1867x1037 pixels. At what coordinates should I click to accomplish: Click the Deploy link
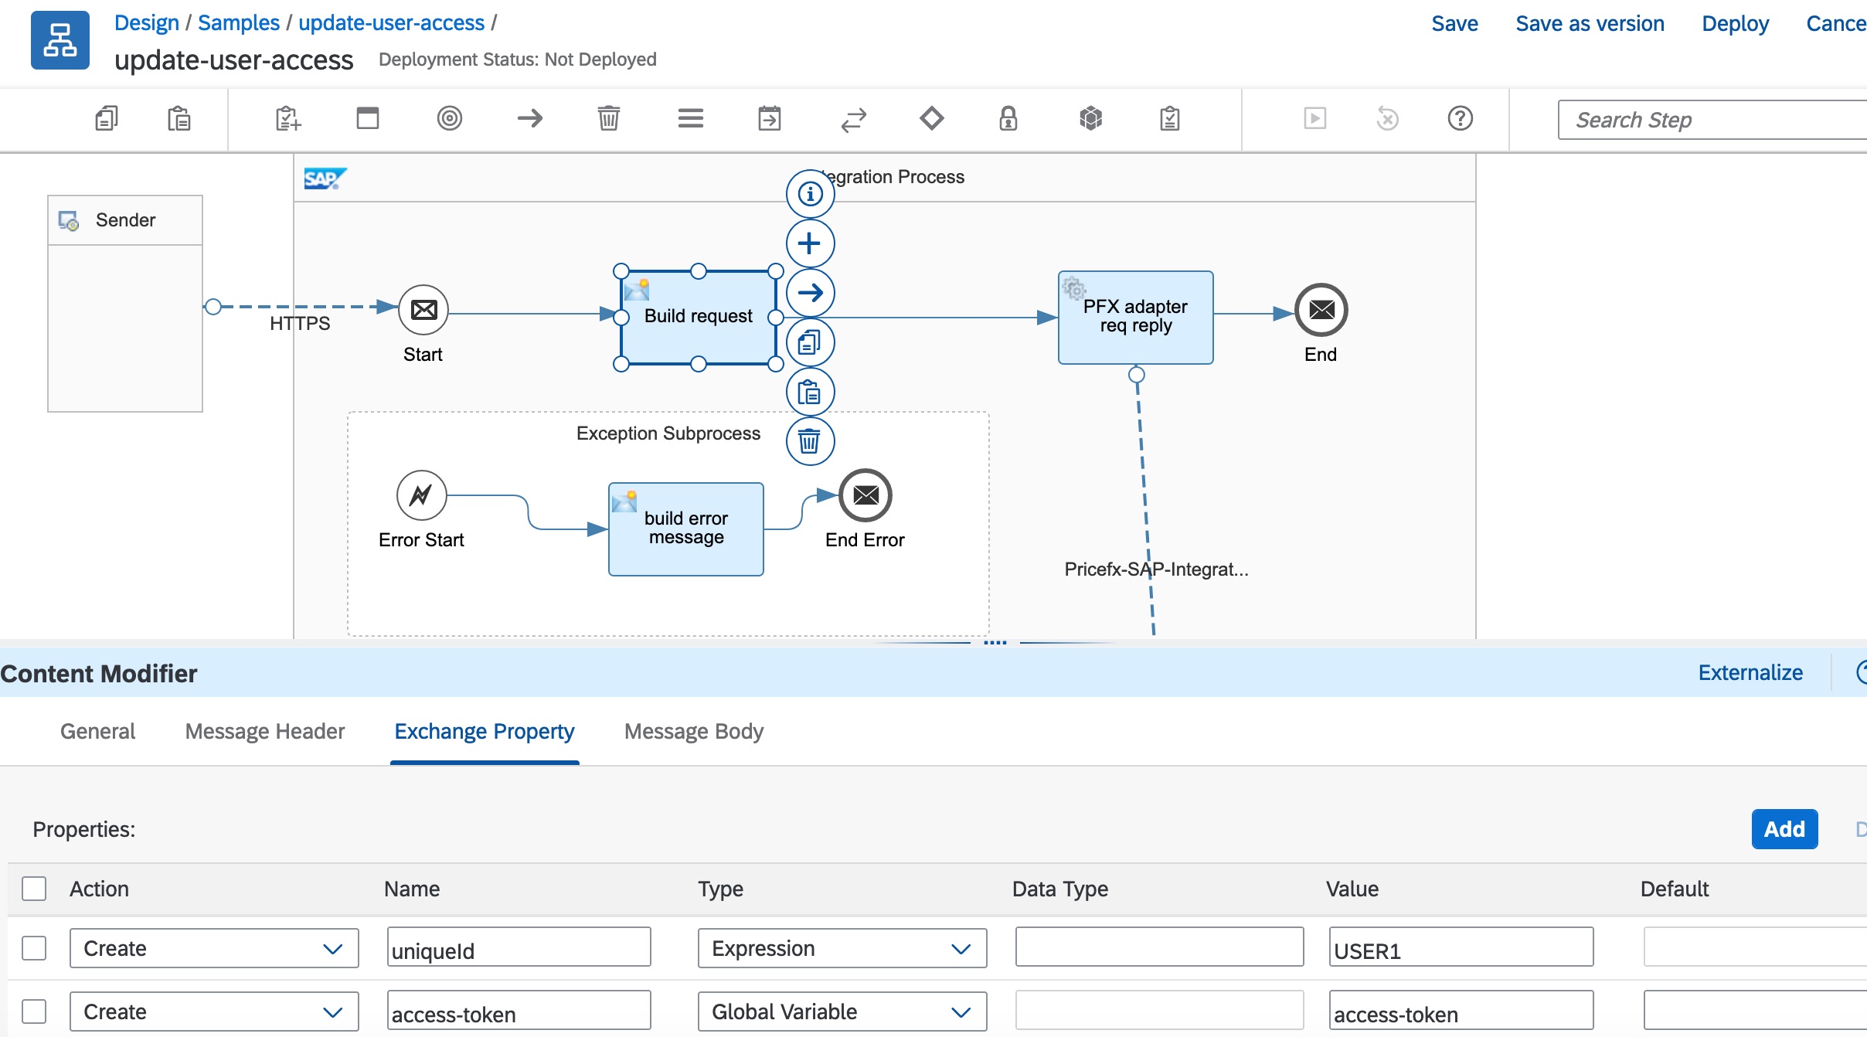(x=1735, y=24)
